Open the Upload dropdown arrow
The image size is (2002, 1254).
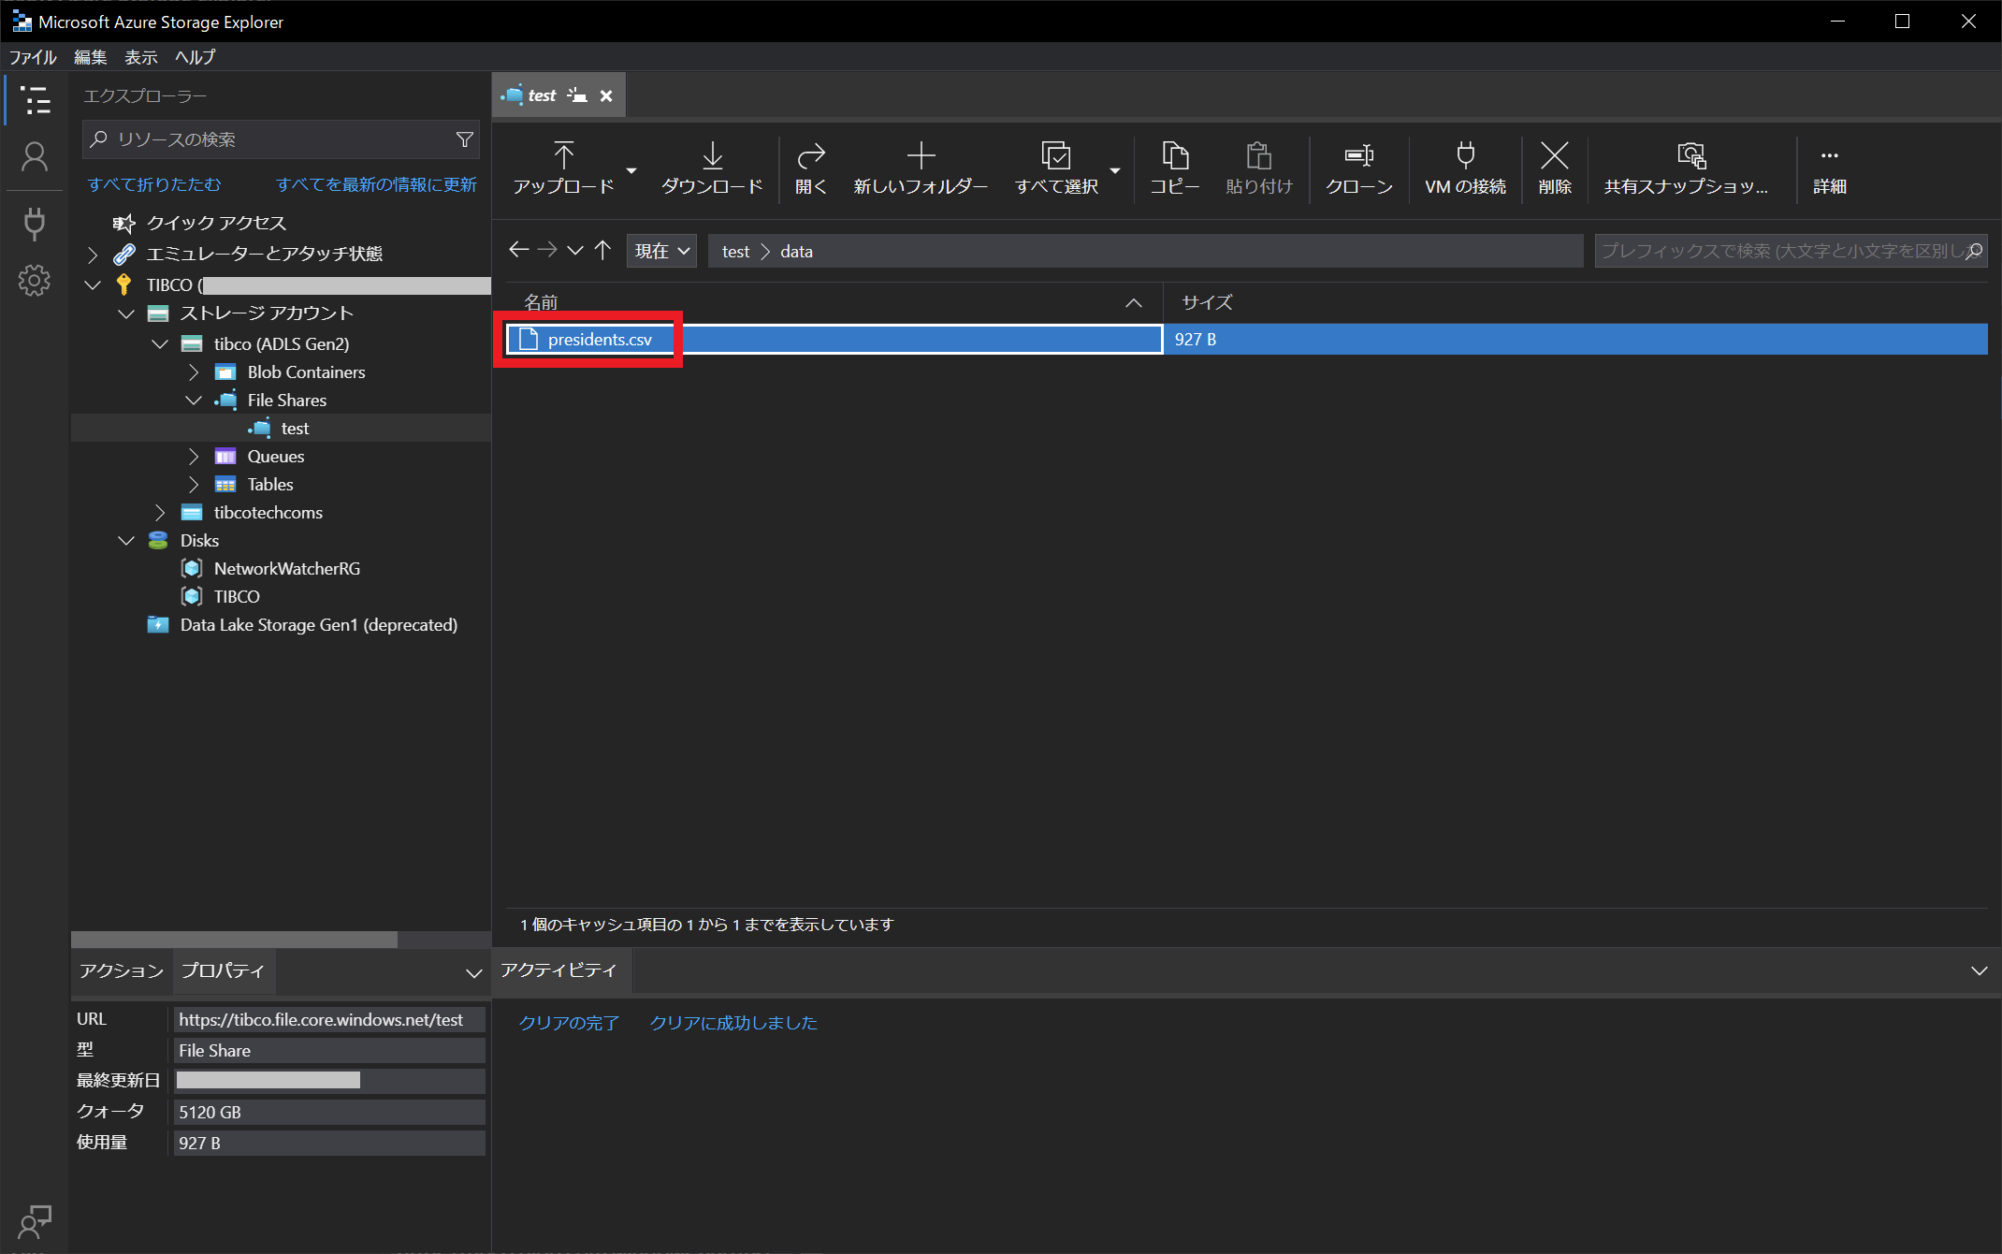[631, 170]
